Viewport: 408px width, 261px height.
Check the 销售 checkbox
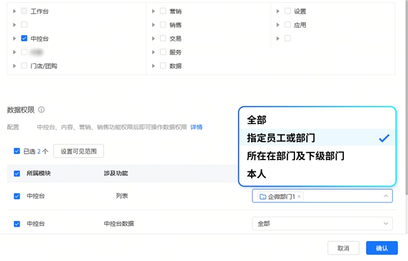coord(163,24)
